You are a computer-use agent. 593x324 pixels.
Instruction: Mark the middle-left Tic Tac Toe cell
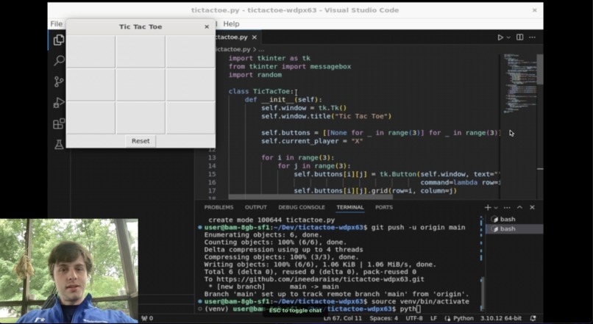[x=90, y=84]
